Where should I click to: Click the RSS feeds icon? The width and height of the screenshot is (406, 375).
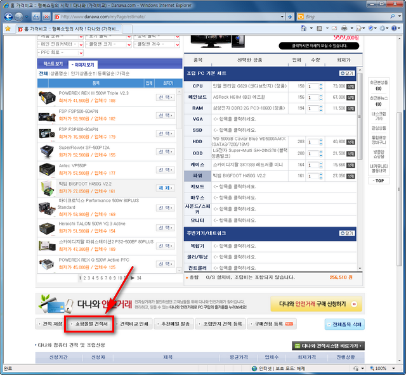point(320,29)
